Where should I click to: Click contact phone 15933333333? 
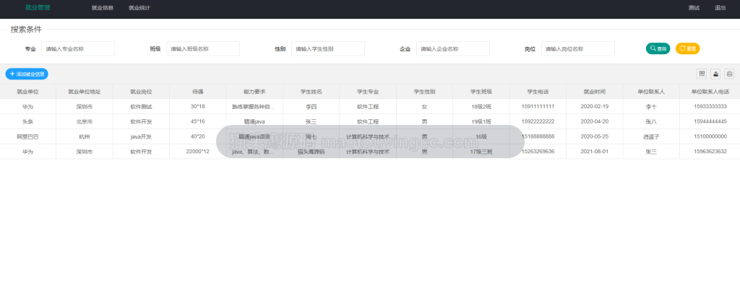click(x=710, y=107)
